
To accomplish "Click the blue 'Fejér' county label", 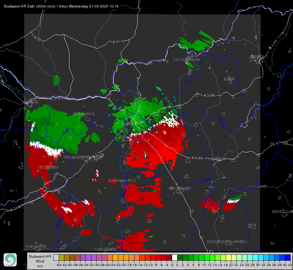I will (66, 131).
